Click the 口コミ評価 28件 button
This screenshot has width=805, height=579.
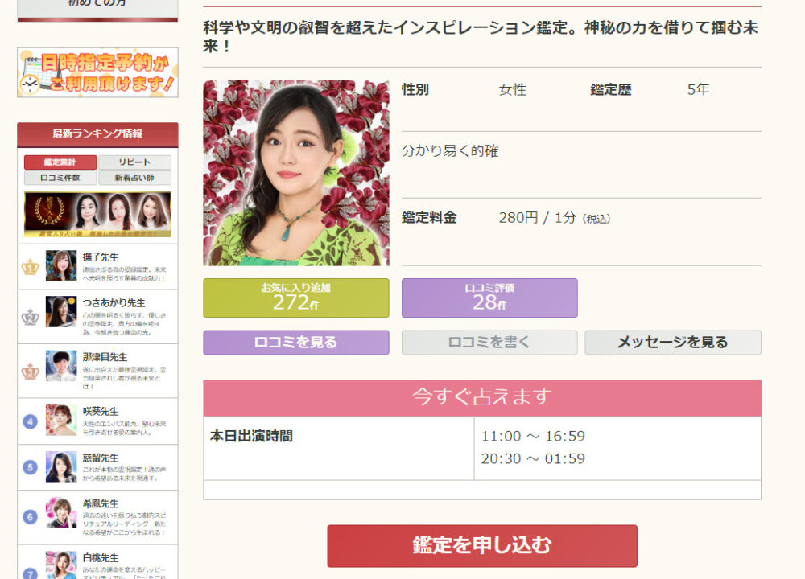[x=489, y=298]
